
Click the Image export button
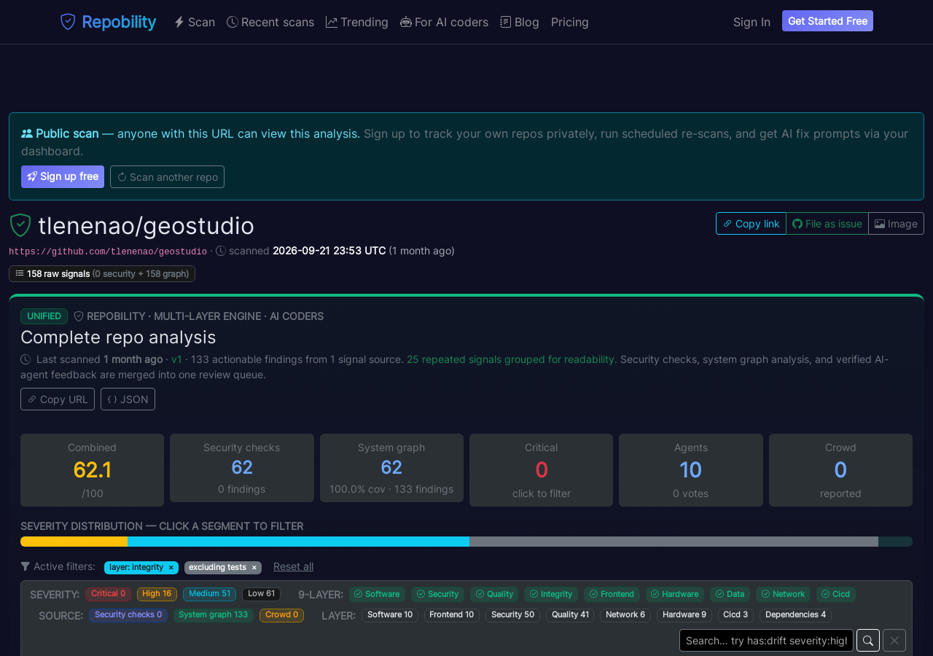pyautogui.click(x=896, y=224)
